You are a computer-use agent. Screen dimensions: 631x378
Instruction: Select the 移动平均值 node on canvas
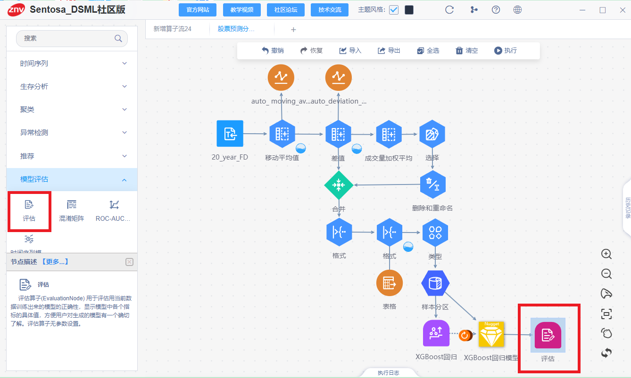point(282,134)
